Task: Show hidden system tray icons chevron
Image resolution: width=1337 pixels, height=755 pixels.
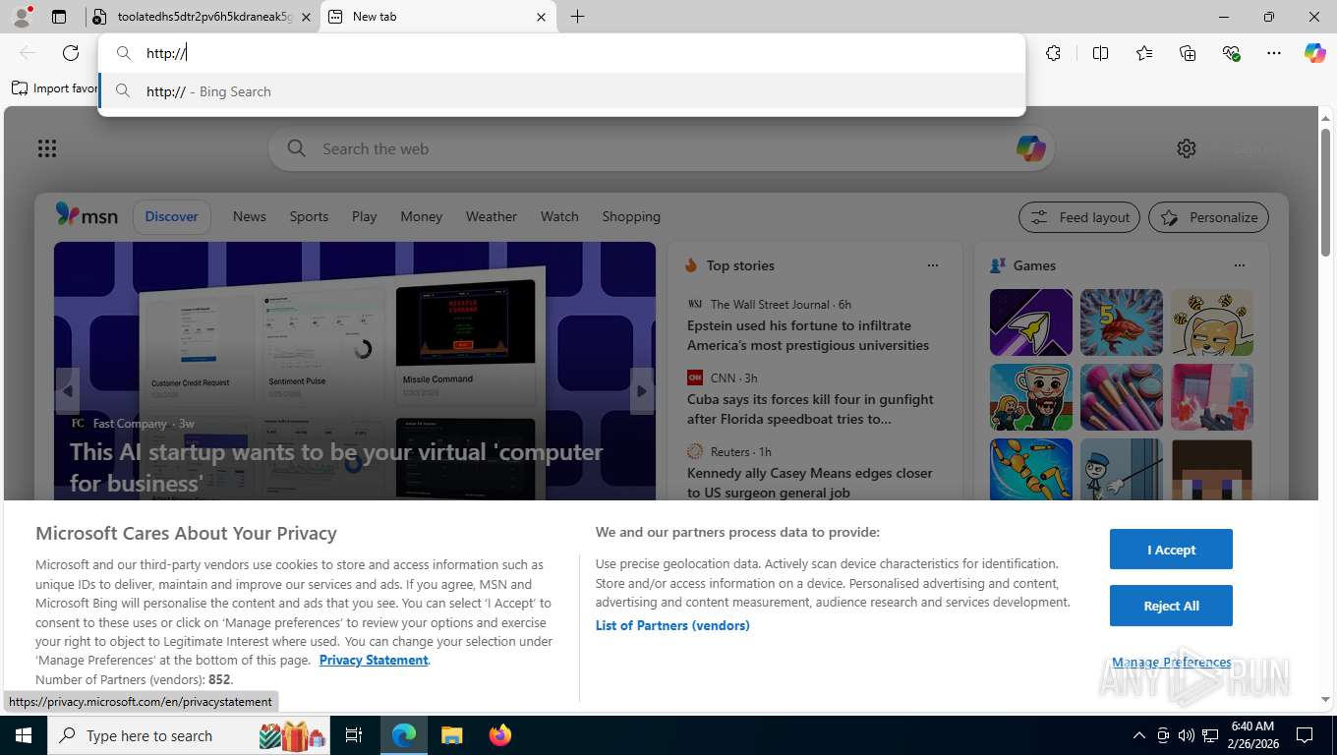Action: pos(1139,735)
